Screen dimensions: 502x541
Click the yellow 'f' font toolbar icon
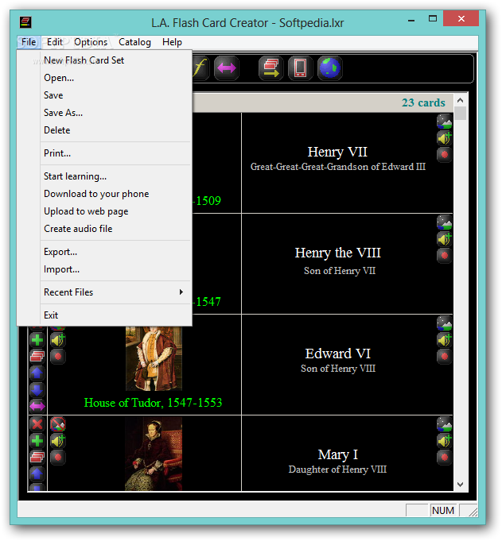(200, 68)
